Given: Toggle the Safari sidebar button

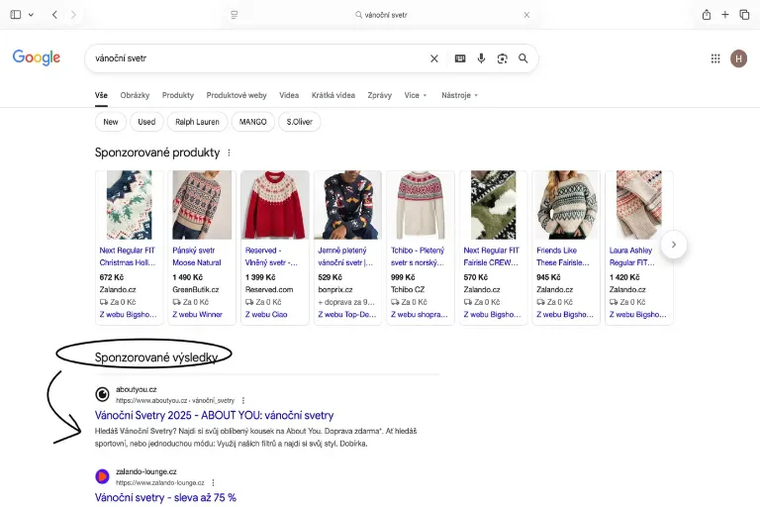Looking at the screenshot, I should [16, 15].
